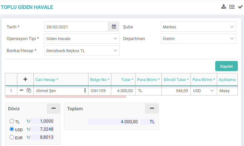Open the calendar date picker icon
Image resolution: width=244 pixels, height=146 pixels.
(x=114, y=27)
